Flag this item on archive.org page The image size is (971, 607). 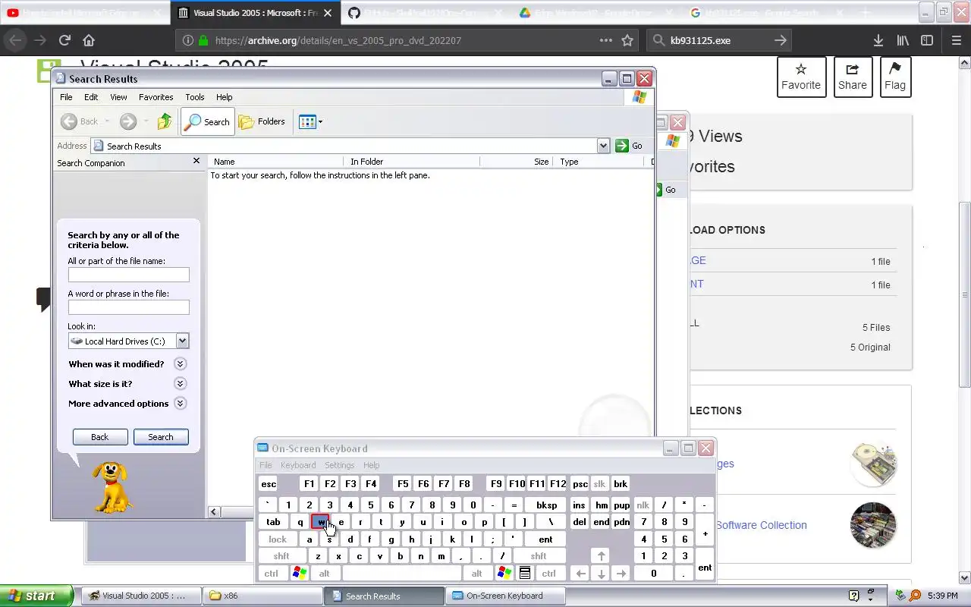(894, 77)
